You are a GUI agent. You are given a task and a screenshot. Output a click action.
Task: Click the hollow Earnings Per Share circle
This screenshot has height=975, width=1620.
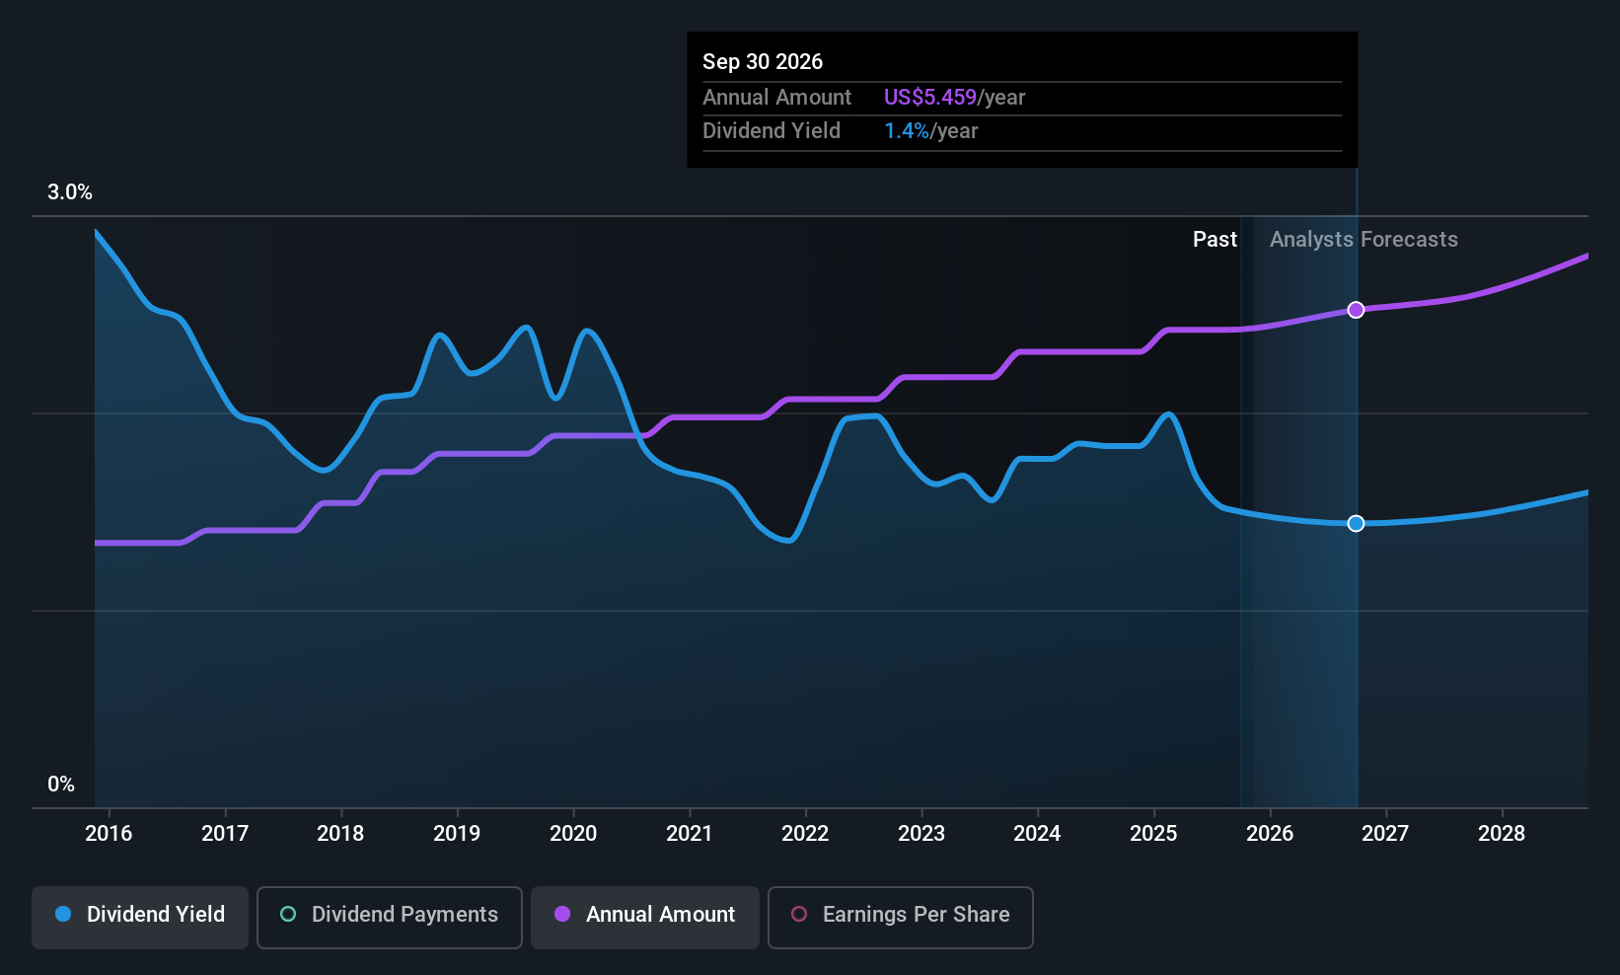(x=799, y=915)
